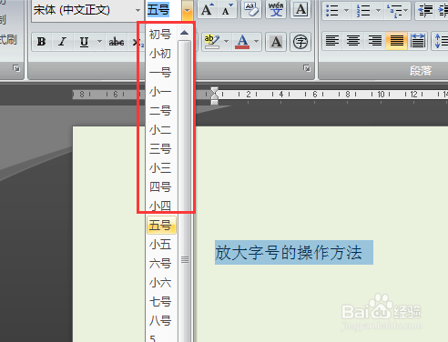Open Font dialog launcher
The width and height of the screenshot is (448, 342).
point(307,68)
